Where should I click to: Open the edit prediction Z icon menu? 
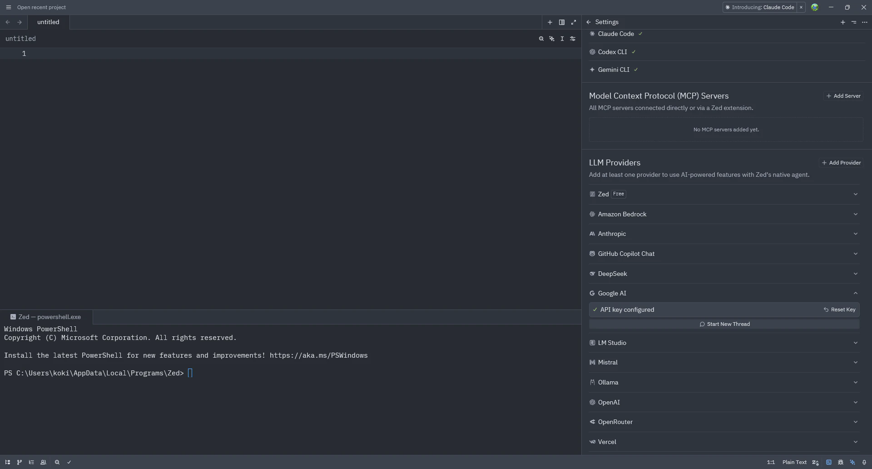coord(816,462)
